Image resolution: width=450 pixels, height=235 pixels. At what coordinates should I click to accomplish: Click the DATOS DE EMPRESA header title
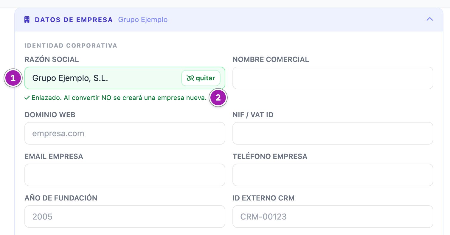[x=74, y=20]
